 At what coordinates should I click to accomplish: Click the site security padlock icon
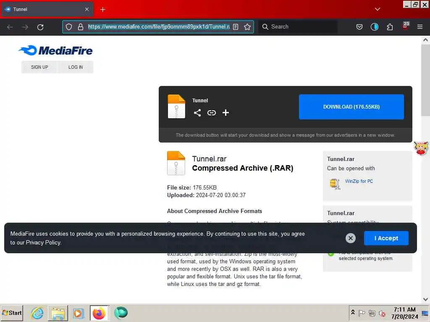[80, 27]
